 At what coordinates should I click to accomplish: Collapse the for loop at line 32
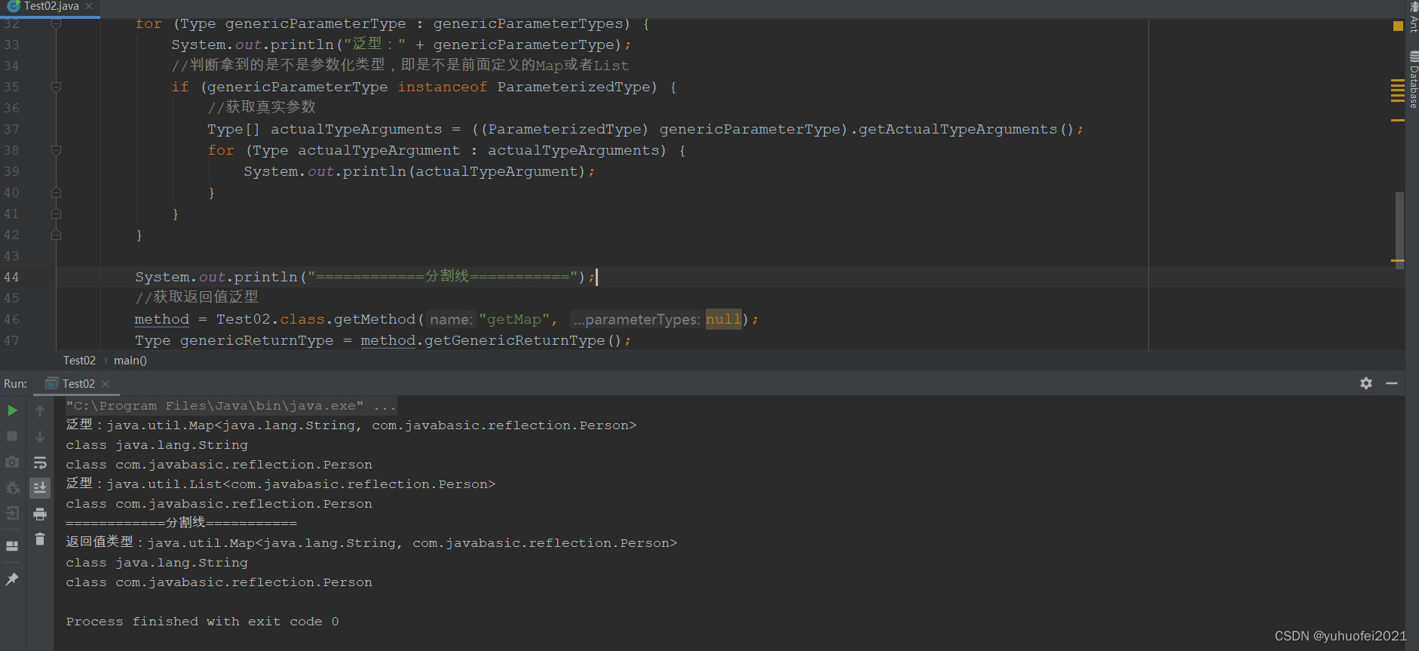(x=56, y=23)
